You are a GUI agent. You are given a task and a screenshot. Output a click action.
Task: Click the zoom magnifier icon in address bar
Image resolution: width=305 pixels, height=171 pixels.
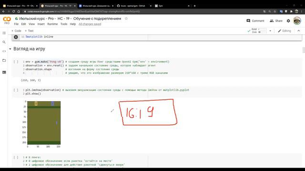tap(270, 11)
